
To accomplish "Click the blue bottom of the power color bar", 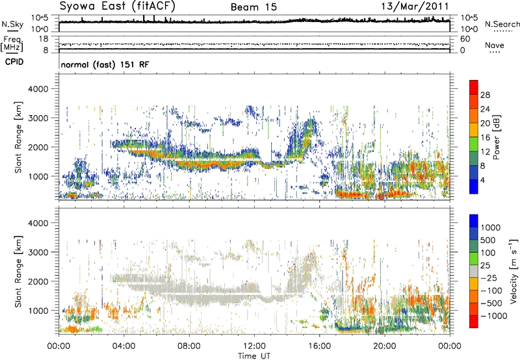I will tap(474, 186).
